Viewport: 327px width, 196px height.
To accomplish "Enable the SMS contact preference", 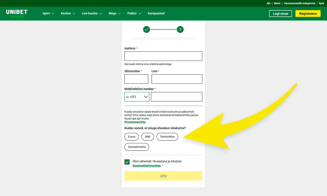I will [147, 137].
